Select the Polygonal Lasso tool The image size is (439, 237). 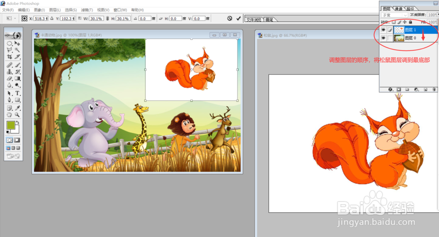[x=10, y=50]
